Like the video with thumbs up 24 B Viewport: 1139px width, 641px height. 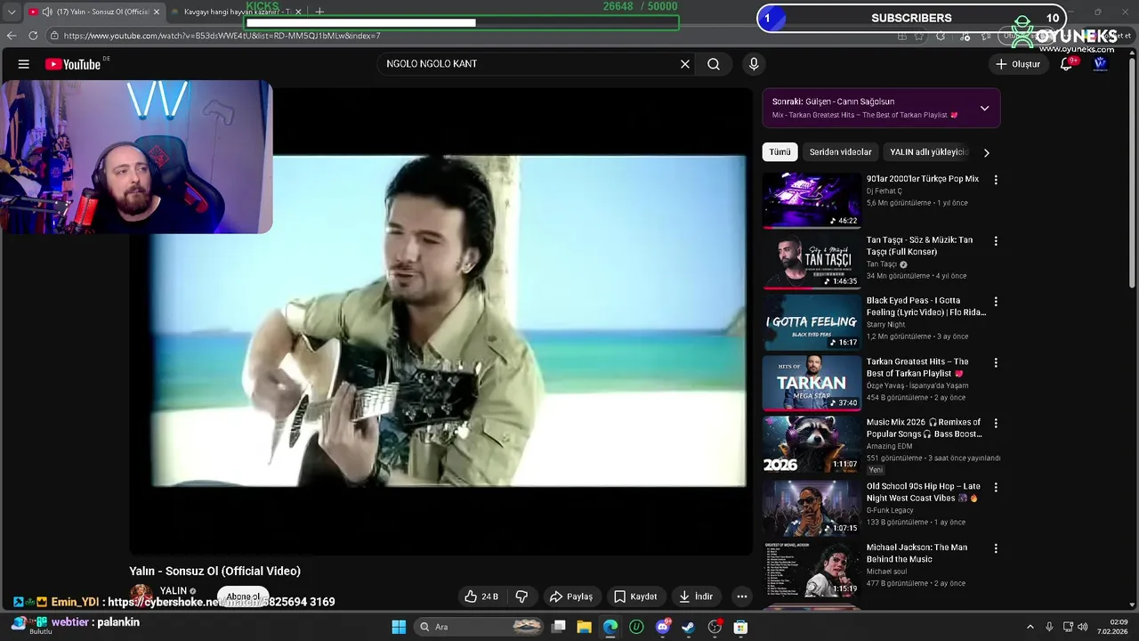point(481,596)
